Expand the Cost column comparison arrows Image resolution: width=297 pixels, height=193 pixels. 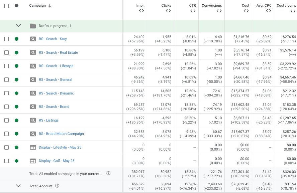(x=246, y=11)
